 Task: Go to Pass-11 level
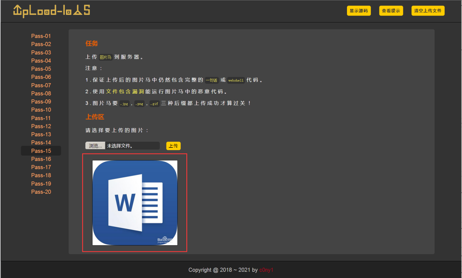[x=41, y=118]
